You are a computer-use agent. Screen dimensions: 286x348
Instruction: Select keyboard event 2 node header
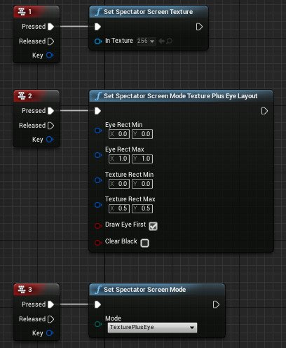(x=36, y=96)
